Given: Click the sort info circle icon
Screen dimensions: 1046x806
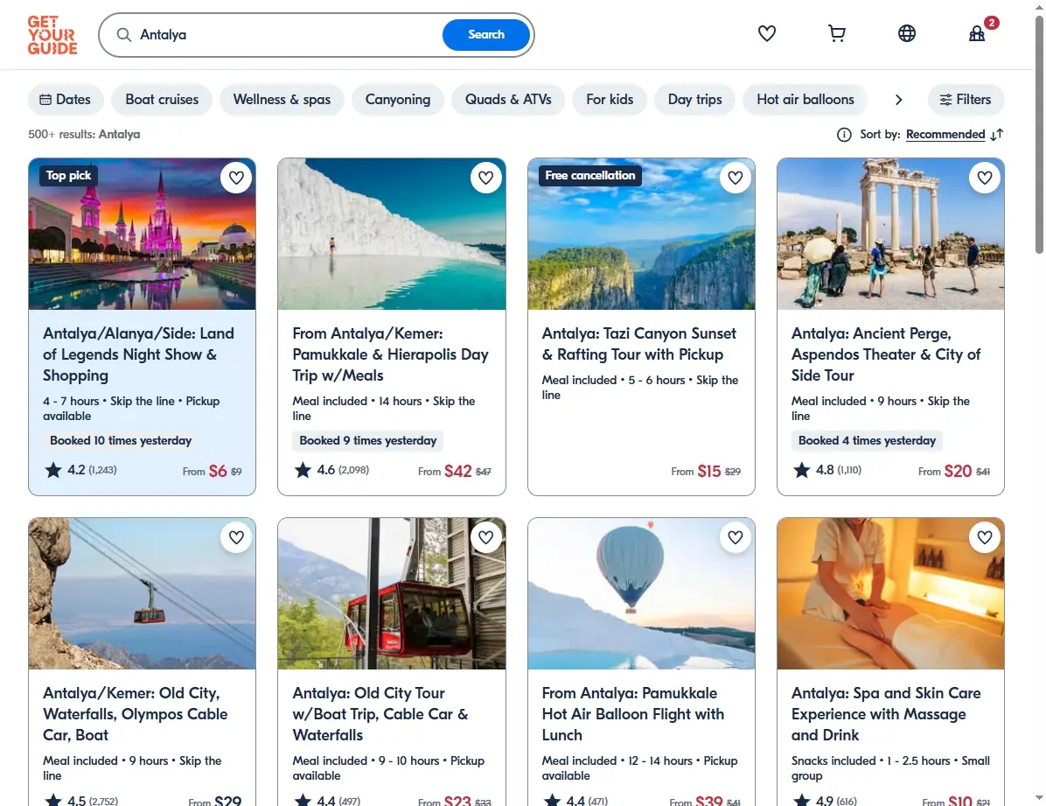Looking at the screenshot, I should tap(844, 135).
